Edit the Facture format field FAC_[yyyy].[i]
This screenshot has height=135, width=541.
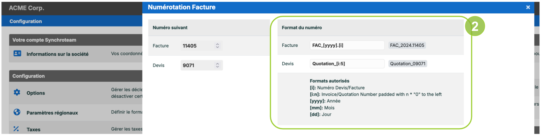coord(347,45)
